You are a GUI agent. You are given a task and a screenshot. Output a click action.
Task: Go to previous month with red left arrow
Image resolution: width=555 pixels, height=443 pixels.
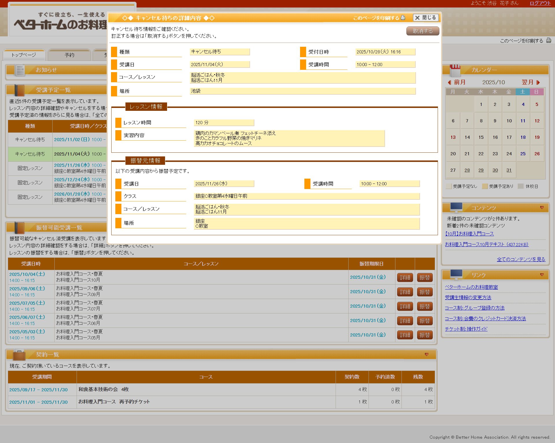(449, 82)
